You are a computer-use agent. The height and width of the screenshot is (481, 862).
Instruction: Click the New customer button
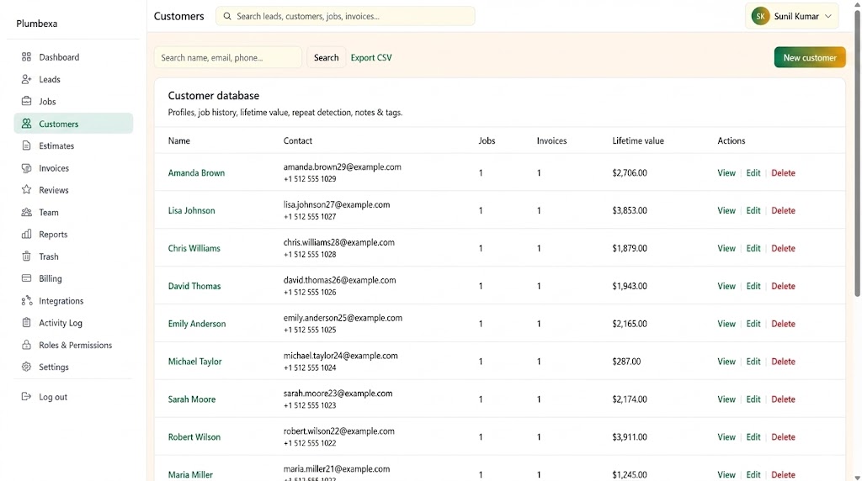pos(810,57)
